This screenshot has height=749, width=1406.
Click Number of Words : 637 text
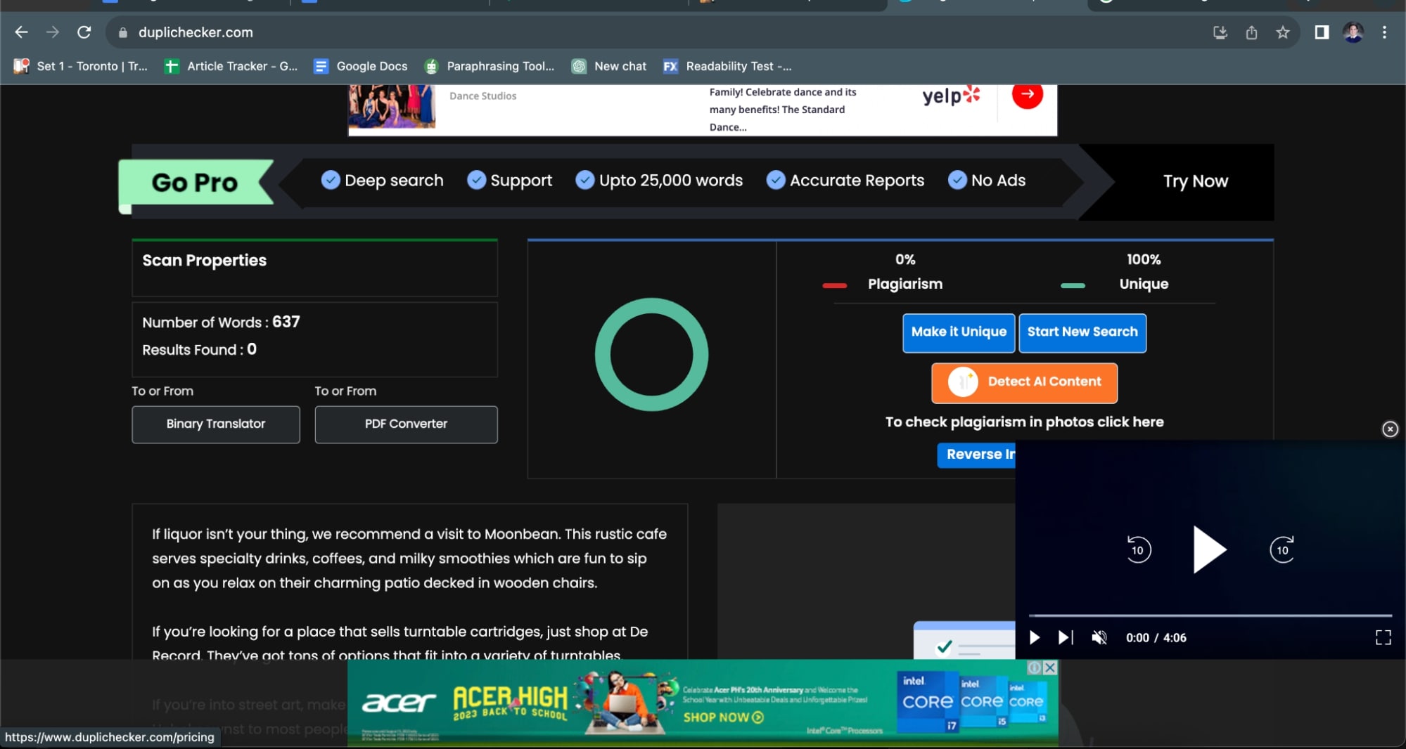tap(221, 323)
